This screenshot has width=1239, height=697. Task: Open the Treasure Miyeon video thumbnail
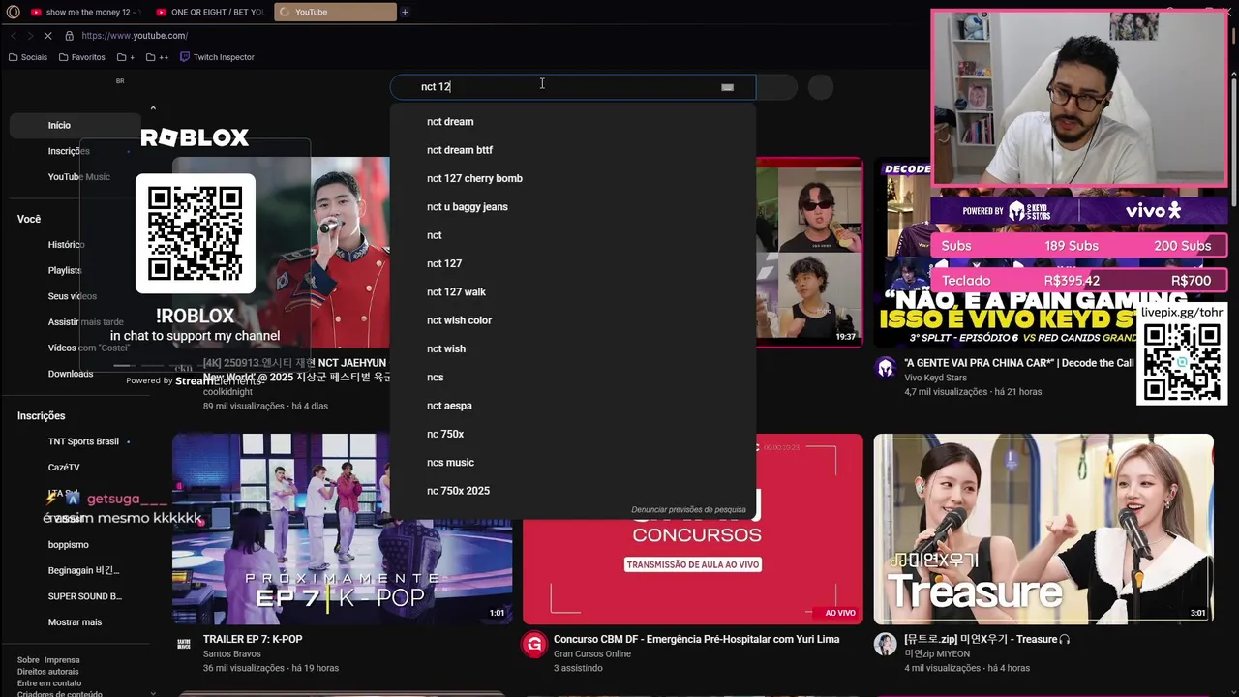point(1043,529)
